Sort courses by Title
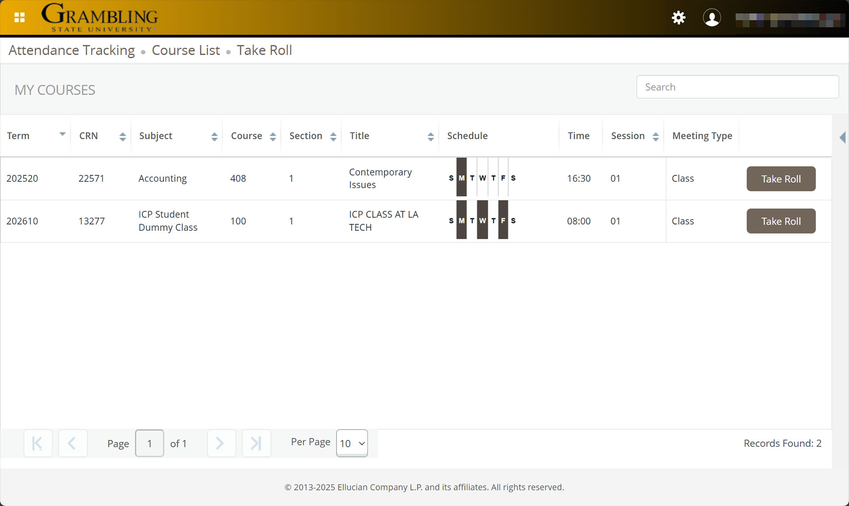849x506 pixels. [431, 136]
